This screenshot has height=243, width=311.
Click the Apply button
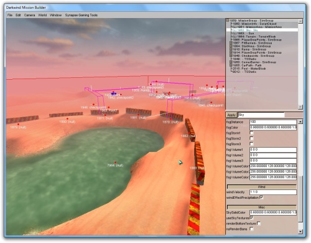click(231, 115)
